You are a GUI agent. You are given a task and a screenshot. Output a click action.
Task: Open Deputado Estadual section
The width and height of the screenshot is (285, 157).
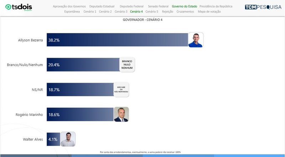tap(102, 6)
